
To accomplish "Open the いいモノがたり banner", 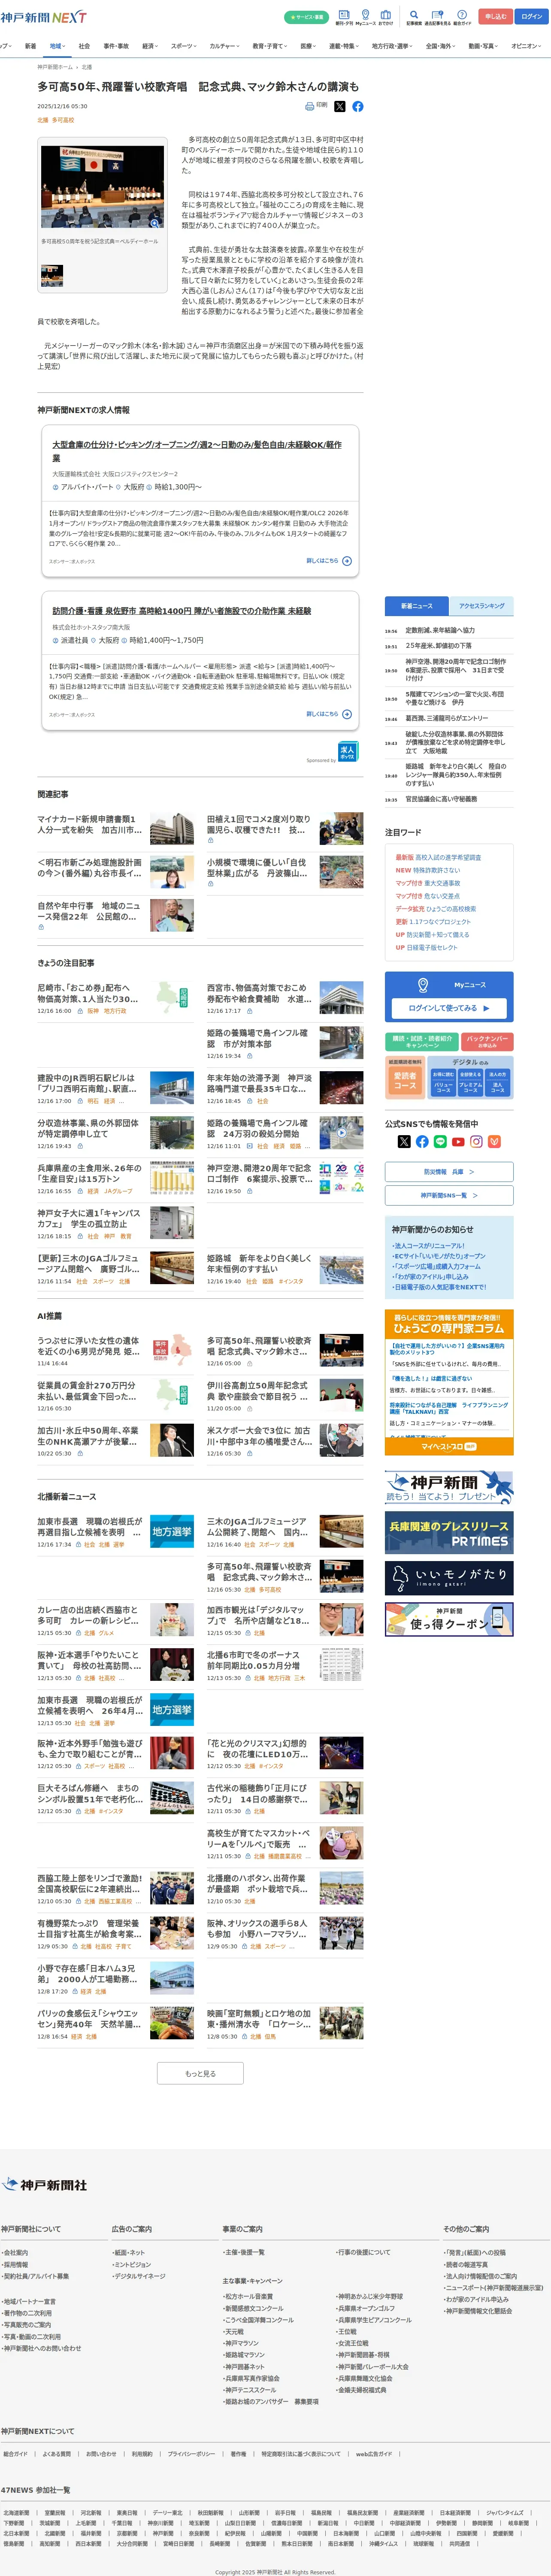I will (x=449, y=1577).
